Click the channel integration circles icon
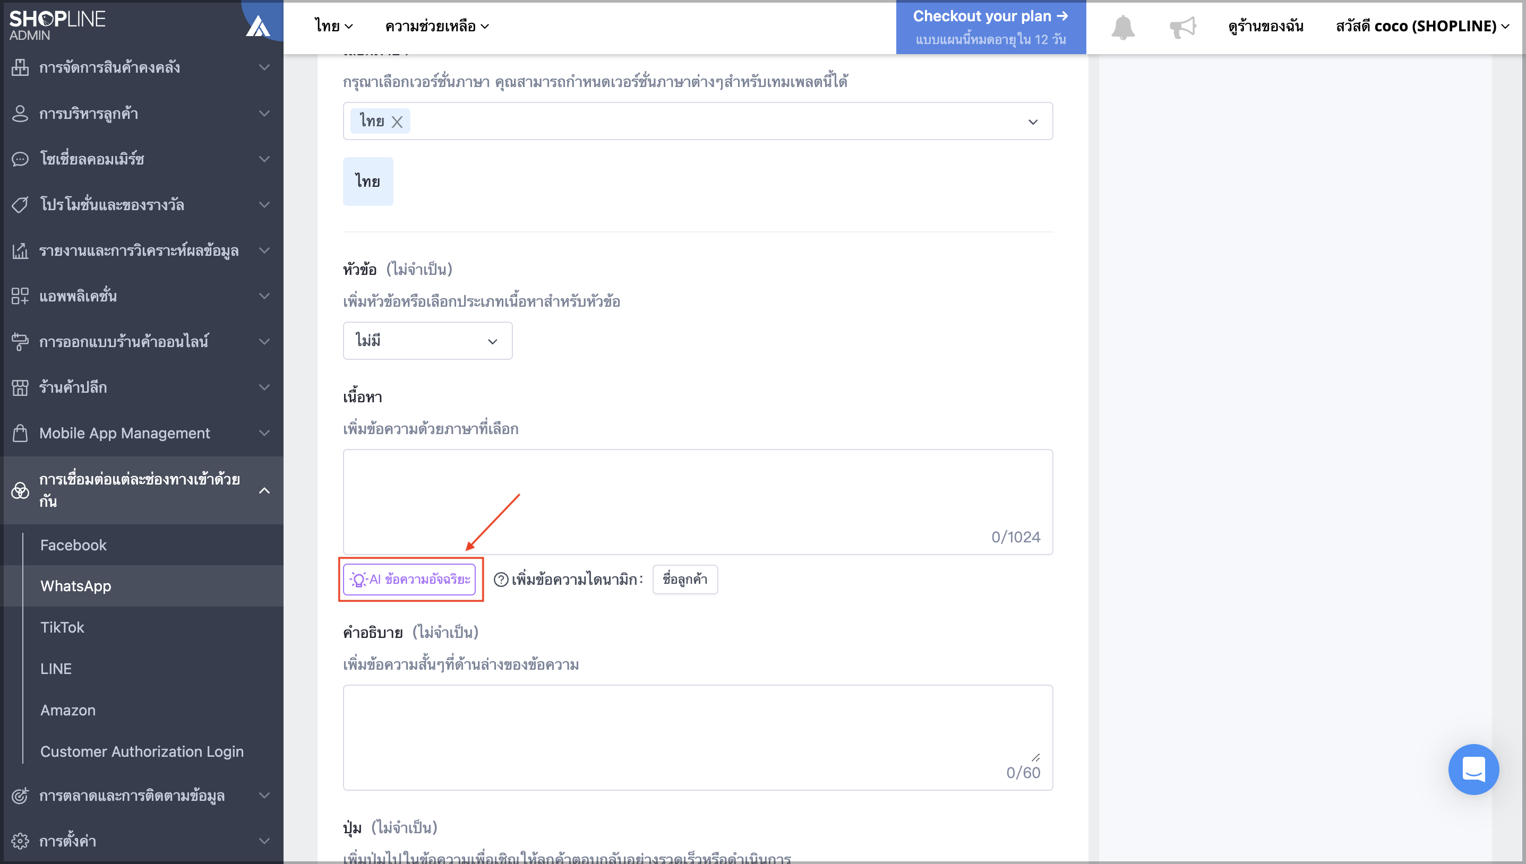The height and width of the screenshot is (864, 1526). tap(20, 490)
